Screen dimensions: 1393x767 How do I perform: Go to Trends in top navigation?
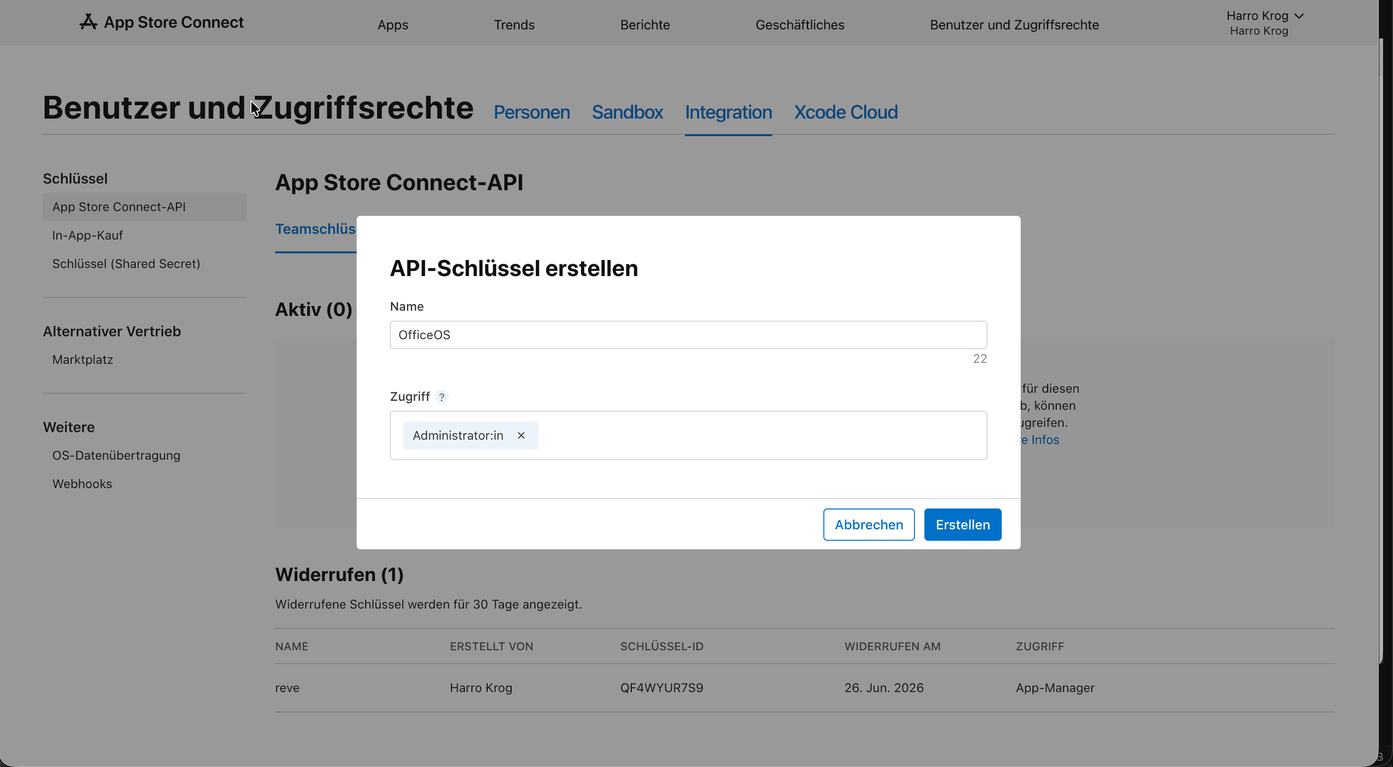pos(514,25)
